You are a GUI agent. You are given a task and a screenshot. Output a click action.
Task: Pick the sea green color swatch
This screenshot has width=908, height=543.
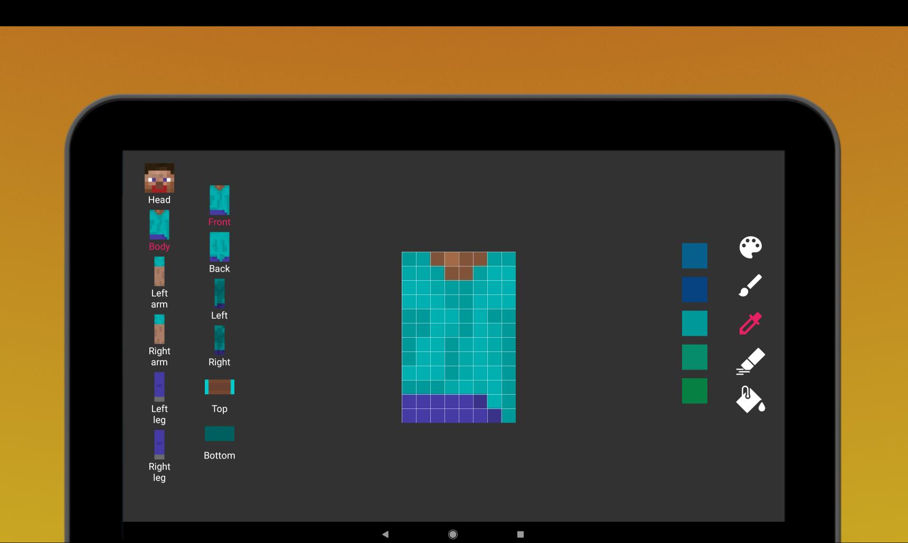[x=694, y=357]
